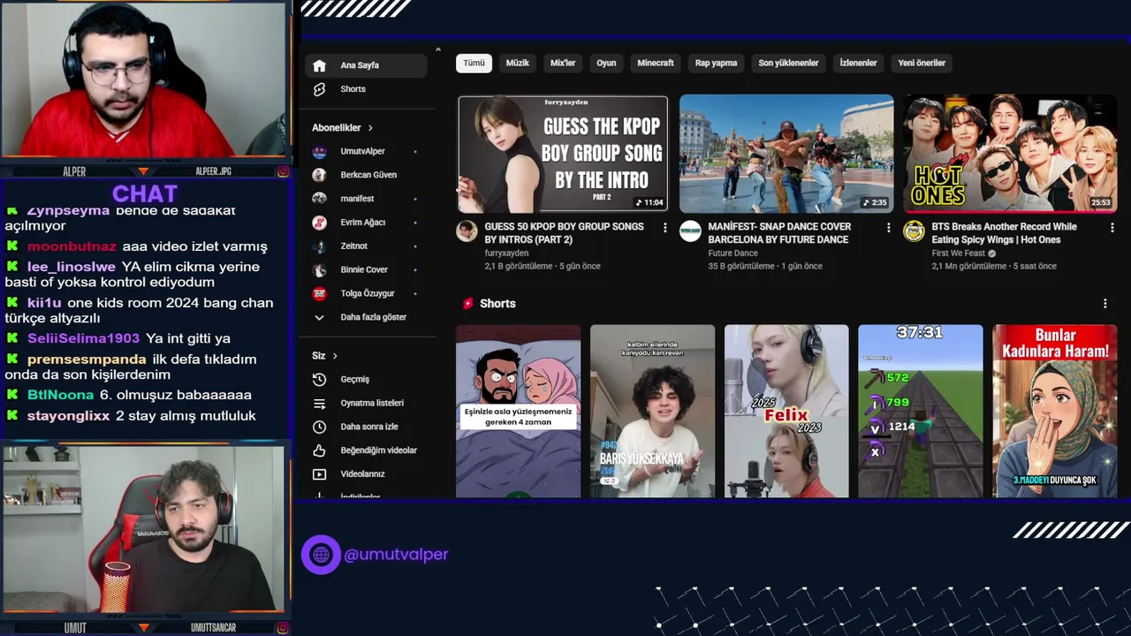The height and width of the screenshot is (636, 1131).
Task: Click UmutvAlper subscription name
Action: pos(362,152)
